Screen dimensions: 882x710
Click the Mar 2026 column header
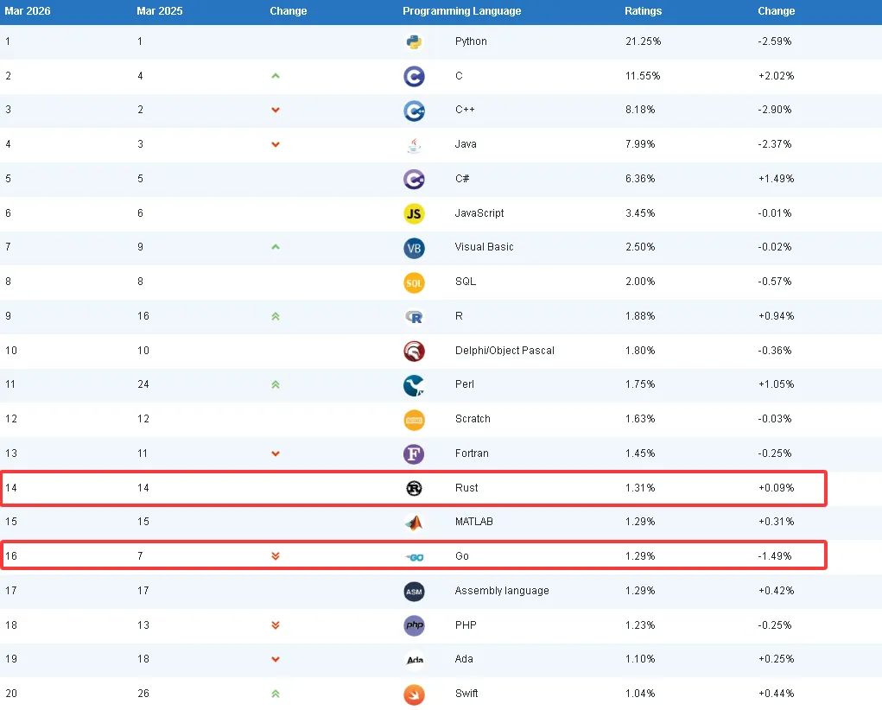click(25, 11)
